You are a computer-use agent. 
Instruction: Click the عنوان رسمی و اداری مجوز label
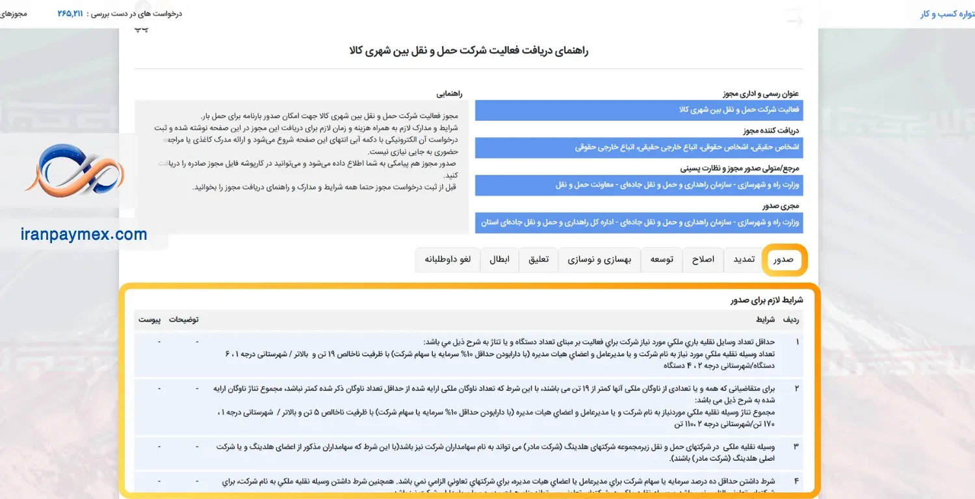pos(760,94)
